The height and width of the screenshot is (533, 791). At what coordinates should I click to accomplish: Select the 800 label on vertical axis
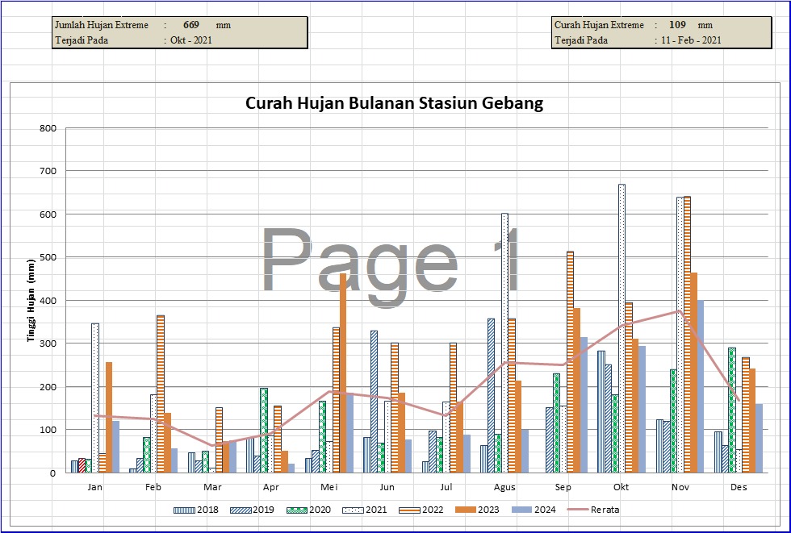point(47,128)
